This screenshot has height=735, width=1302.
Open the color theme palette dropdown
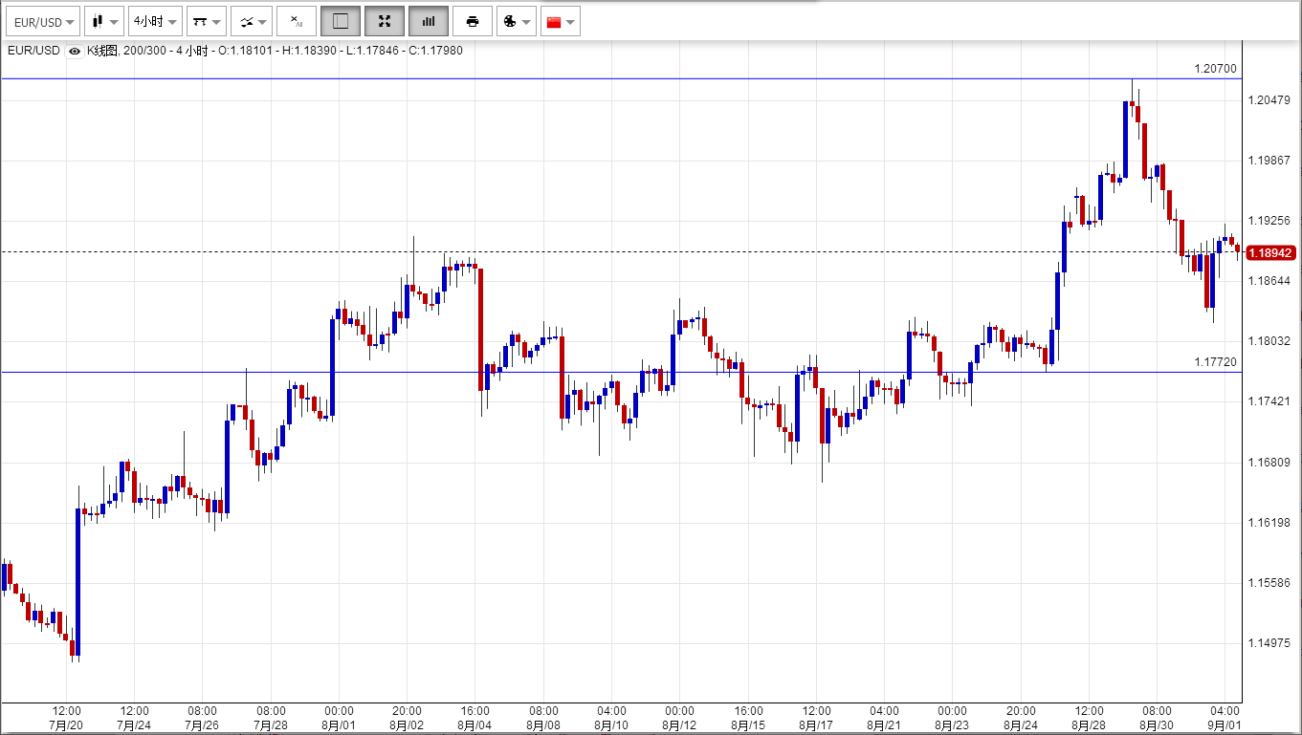pyautogui.click(x=517, y=21)
